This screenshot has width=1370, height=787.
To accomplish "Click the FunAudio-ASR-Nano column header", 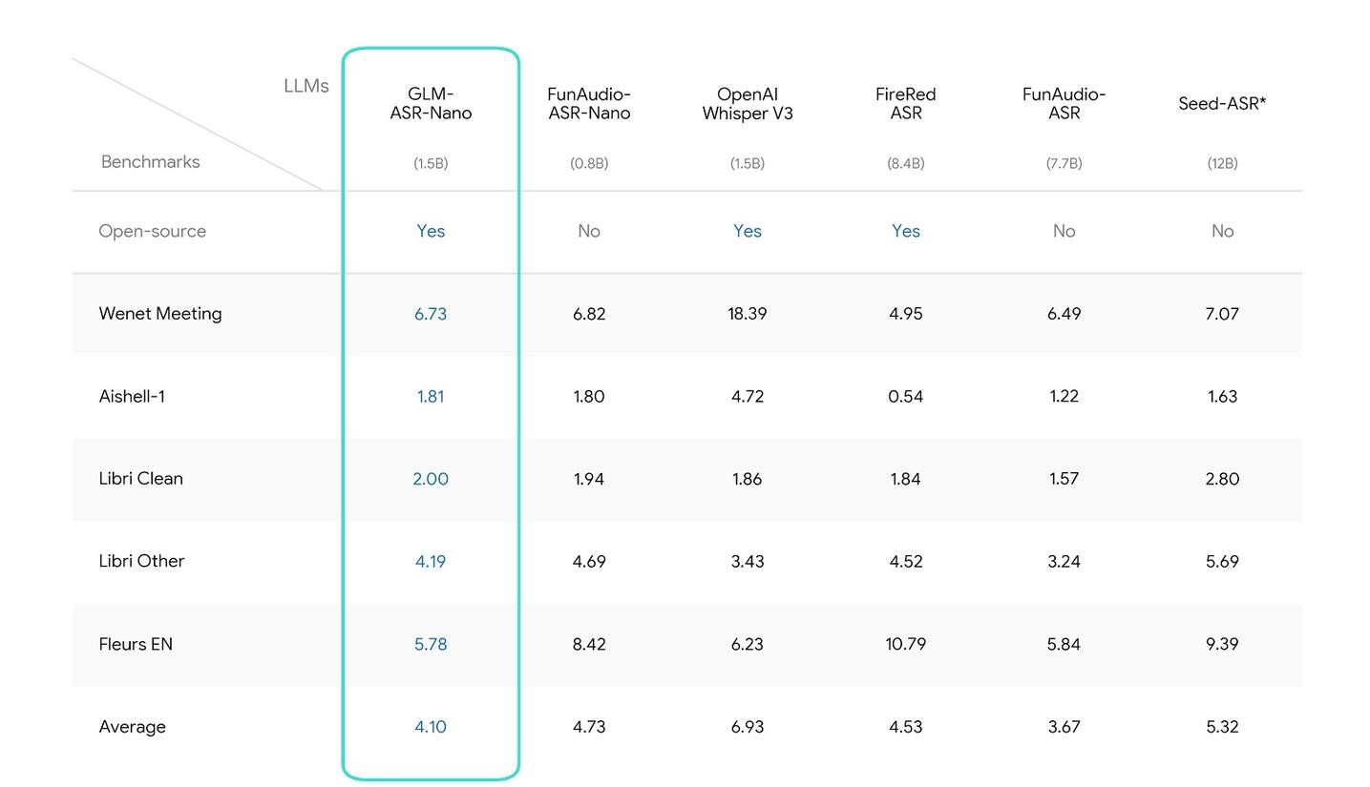I will coord(589,104).
